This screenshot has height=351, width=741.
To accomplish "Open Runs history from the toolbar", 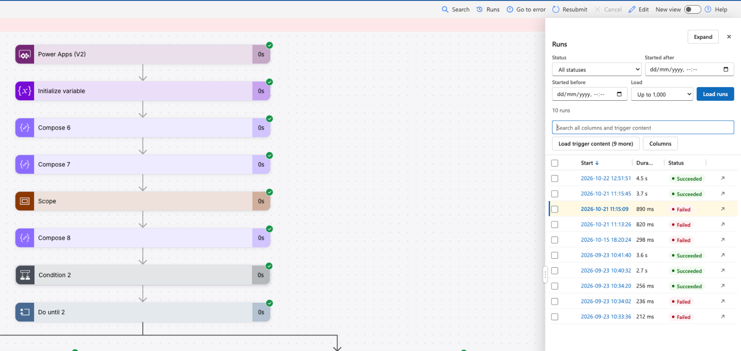I will 488,9.
